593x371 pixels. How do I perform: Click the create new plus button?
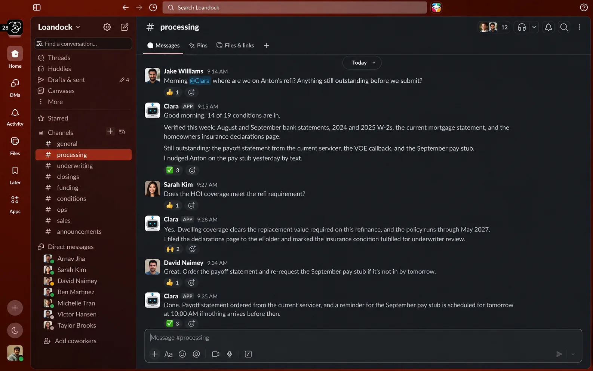15,308
